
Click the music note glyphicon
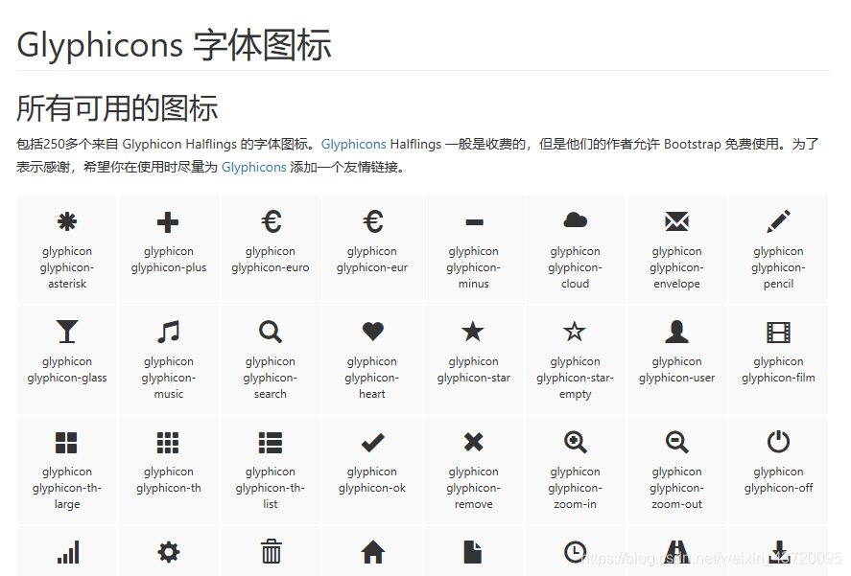(x=168, y=332)
